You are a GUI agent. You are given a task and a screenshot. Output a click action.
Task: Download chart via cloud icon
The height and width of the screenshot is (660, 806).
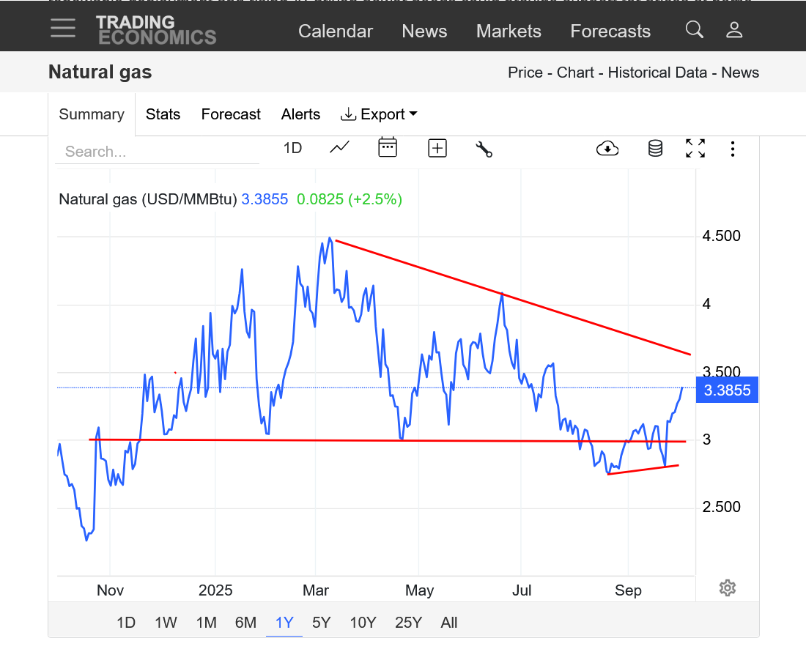tap(607, 149)
